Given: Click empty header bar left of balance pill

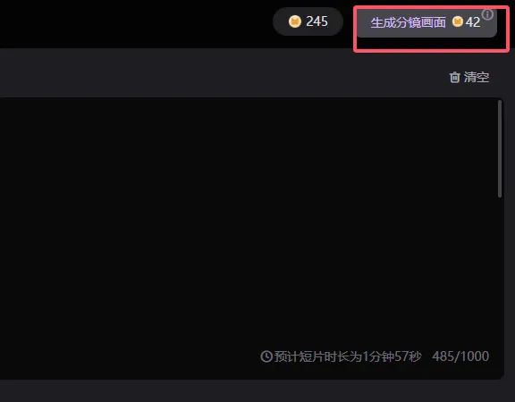Looking at the screenshot, I should tap(131, 23).
